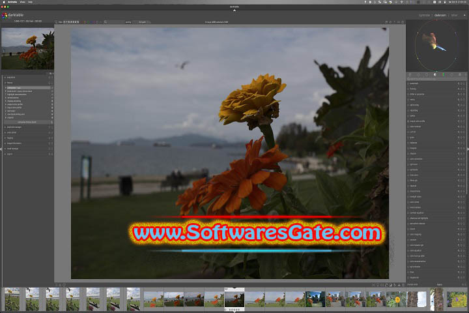Open the Views menu
469x313 pixels.
[22, 2]
